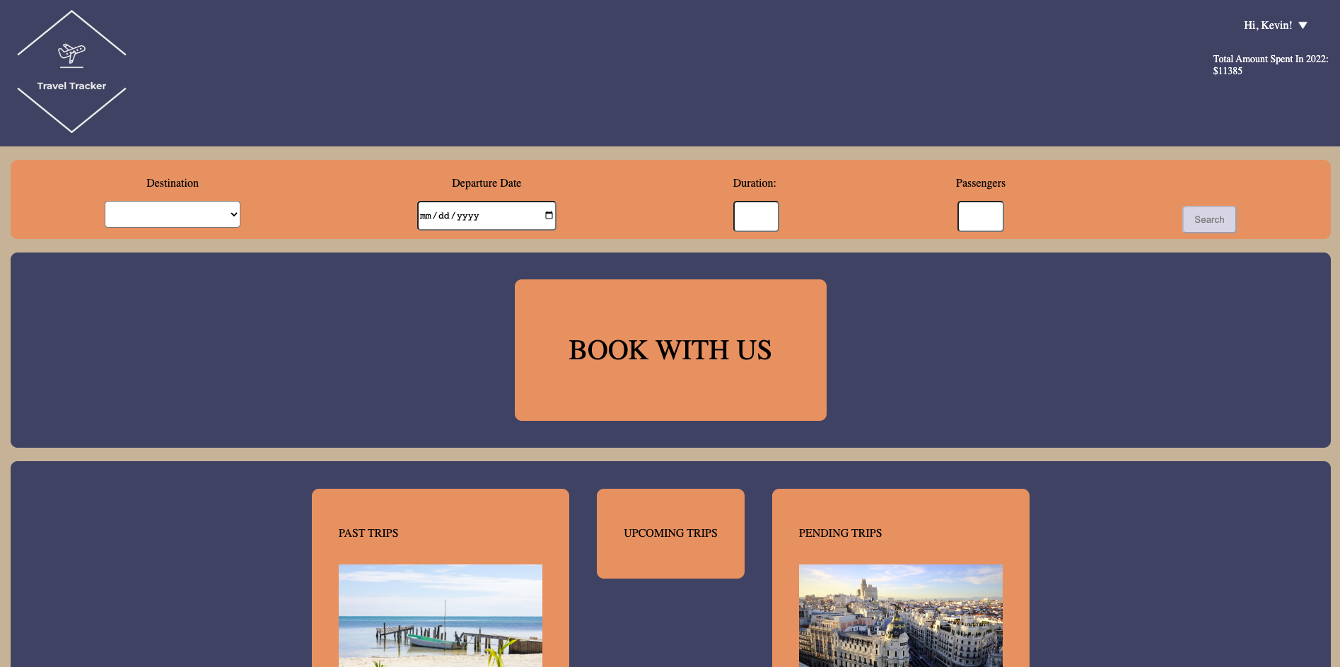Click the Destination label above the dropdown
The height and width of the screenshot is (667, 1340).
(172, 182)
